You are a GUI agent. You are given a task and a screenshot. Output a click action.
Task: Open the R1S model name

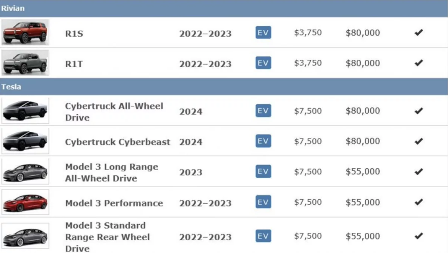click(74, 34)
